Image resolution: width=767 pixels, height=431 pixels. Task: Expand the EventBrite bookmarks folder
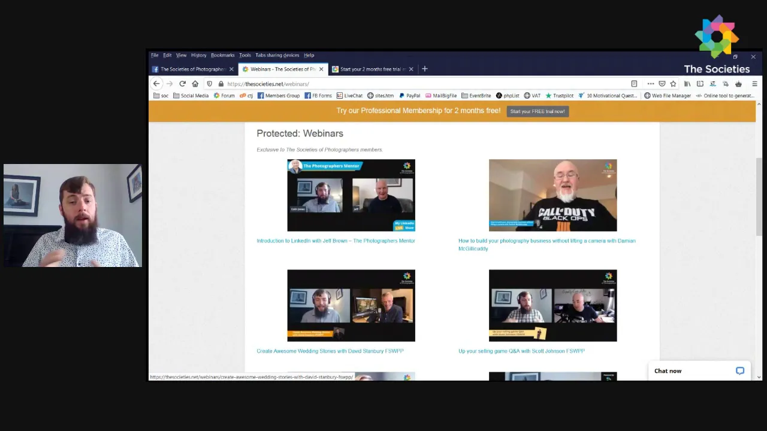(476, 96)
